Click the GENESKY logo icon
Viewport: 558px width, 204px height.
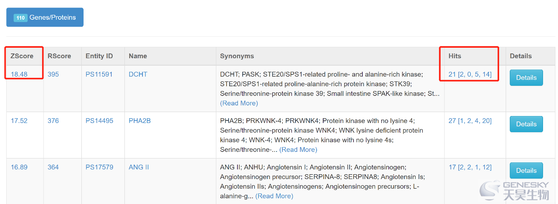point(490,190)
